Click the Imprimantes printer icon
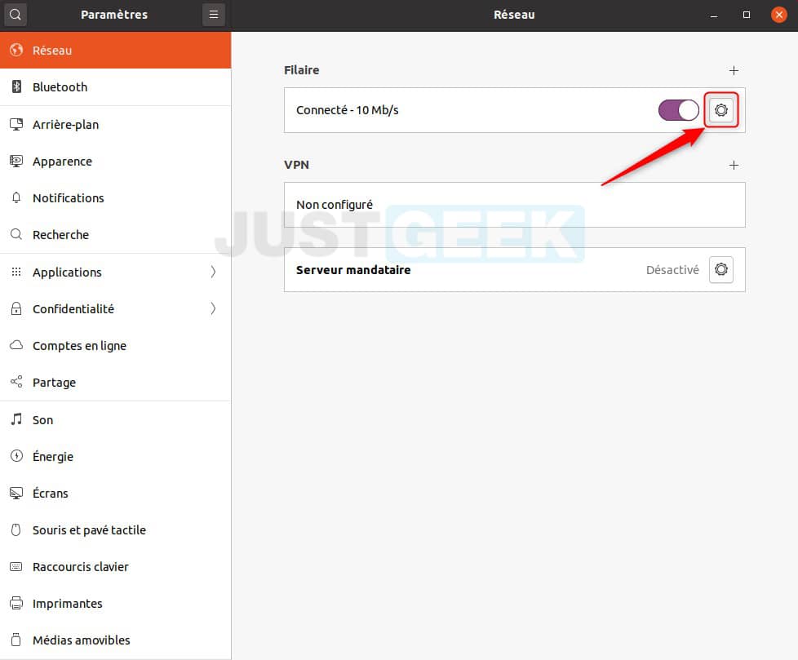The width and height of the screenshot is (798, 660). (16, 603)
